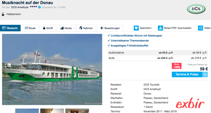Click the share Teilen icon
This screenshot has width=211, height=113.
[x=200, y=28]
